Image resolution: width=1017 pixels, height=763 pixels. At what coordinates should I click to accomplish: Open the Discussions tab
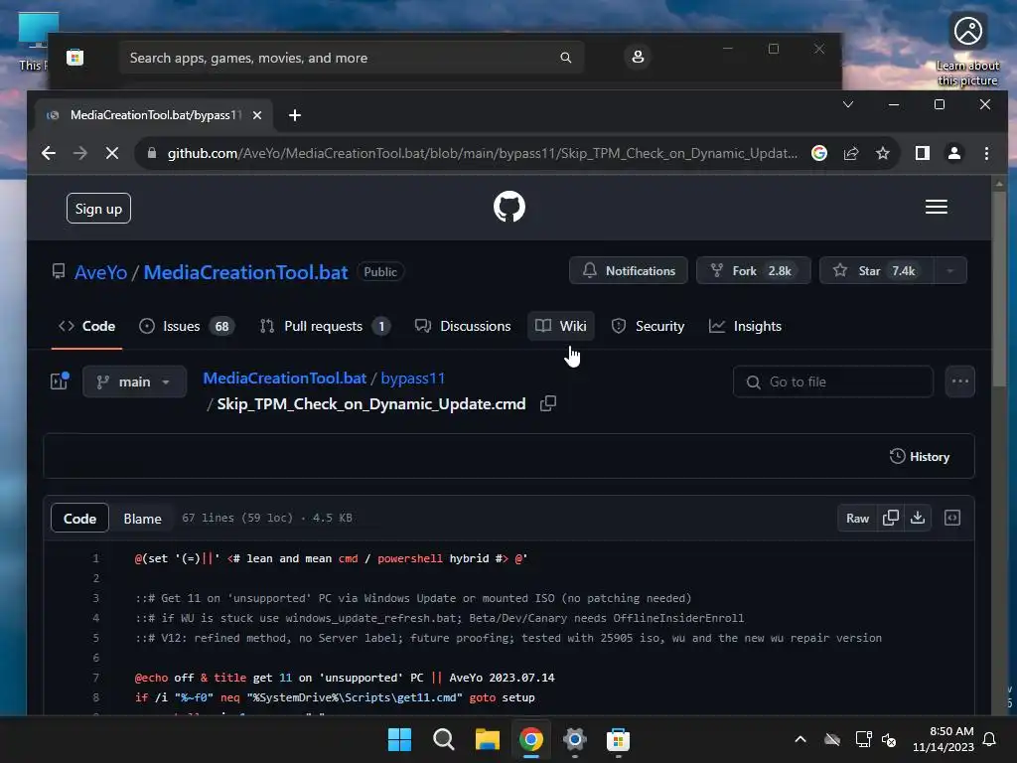point(463,326)
